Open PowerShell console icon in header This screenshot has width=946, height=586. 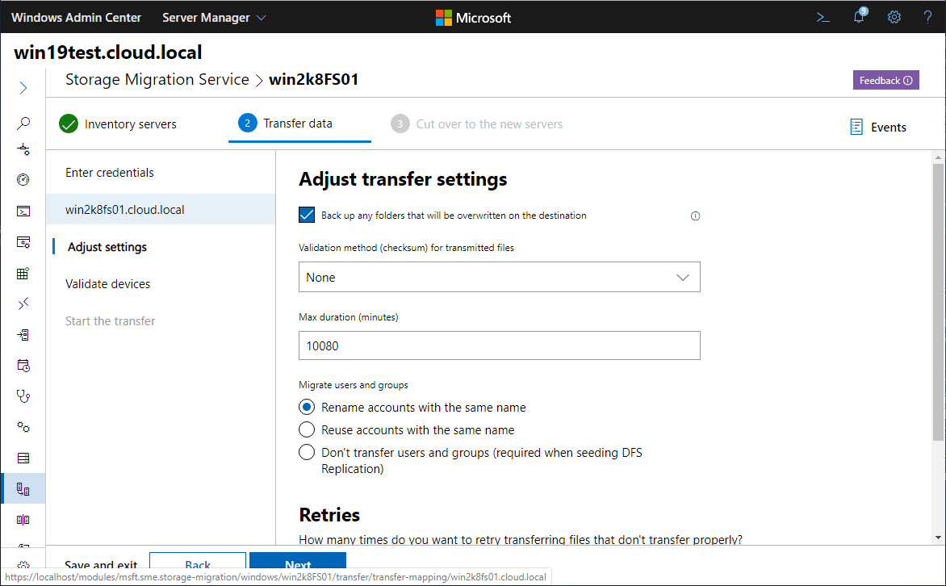823,17
